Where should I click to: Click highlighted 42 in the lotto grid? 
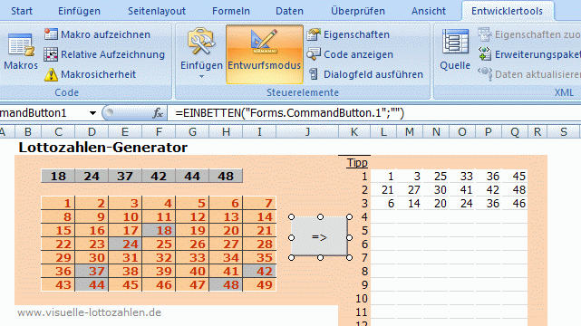tap(259, 272)
